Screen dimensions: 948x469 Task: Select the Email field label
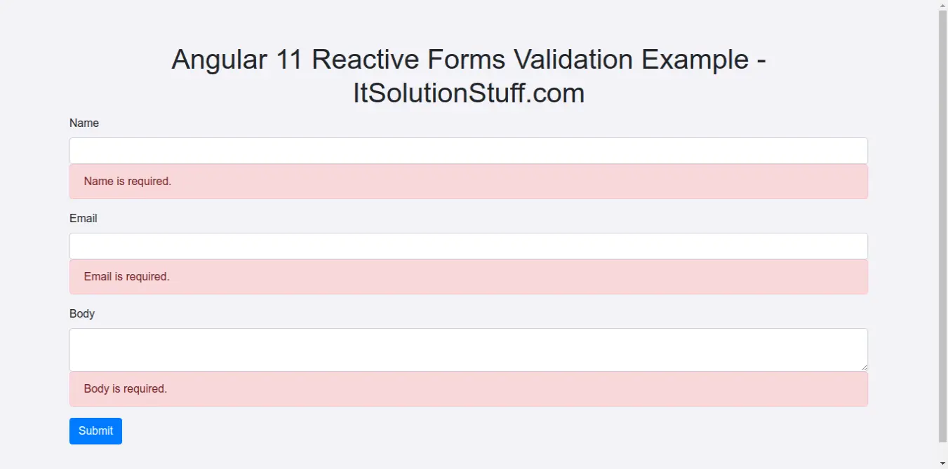pyautogui.click(x=82, y=218)
